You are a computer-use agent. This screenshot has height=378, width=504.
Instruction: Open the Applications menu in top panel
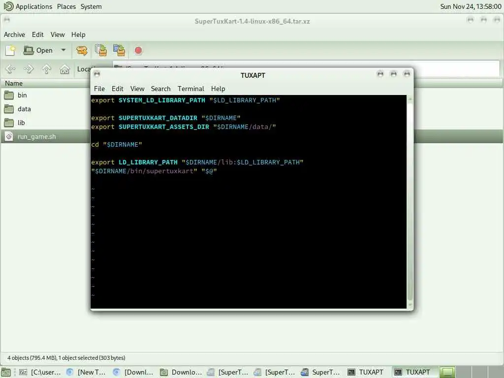click(x=28, y=6)
